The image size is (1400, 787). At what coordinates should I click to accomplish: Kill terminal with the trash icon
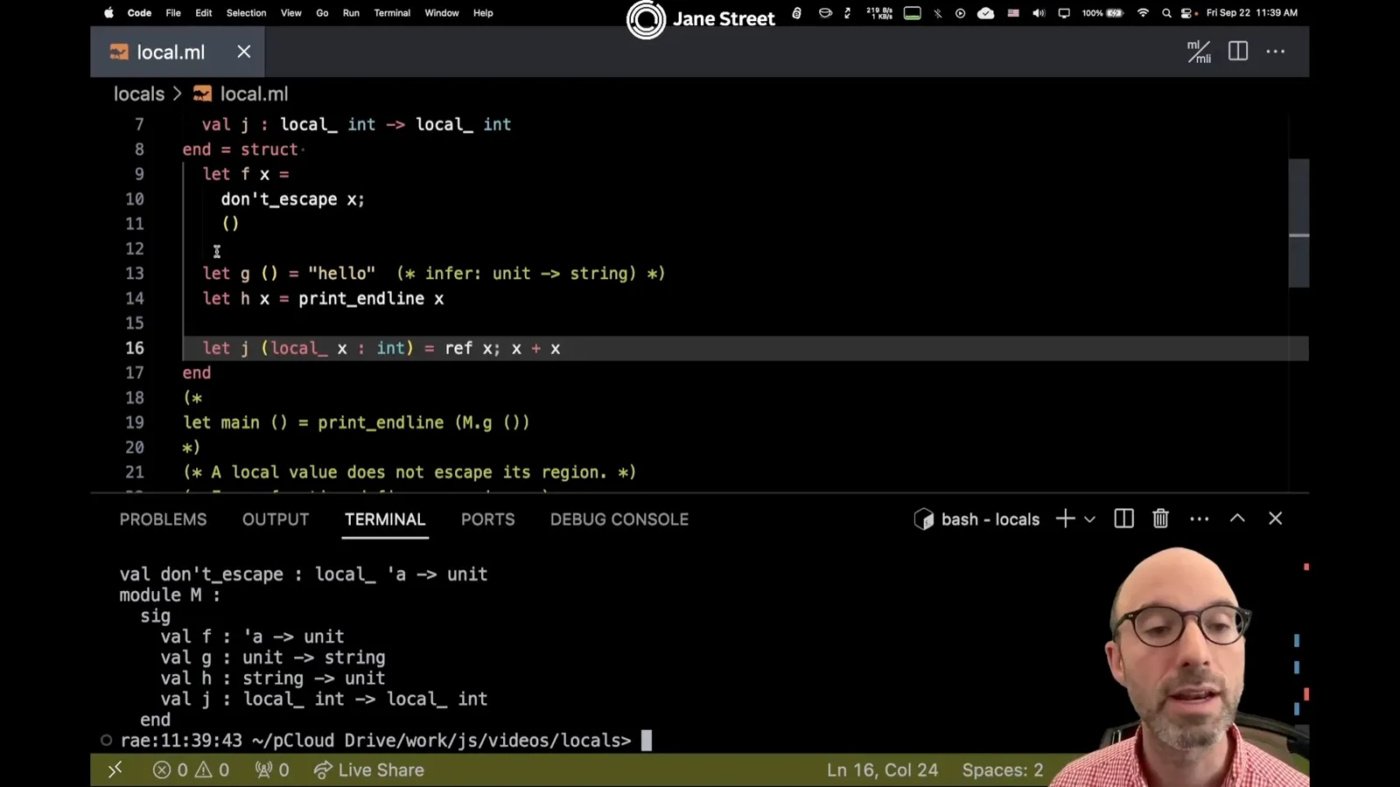click(x=1161, y=519)
